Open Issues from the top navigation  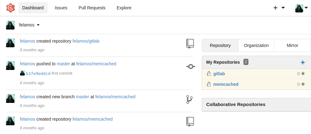click(61, 8)
